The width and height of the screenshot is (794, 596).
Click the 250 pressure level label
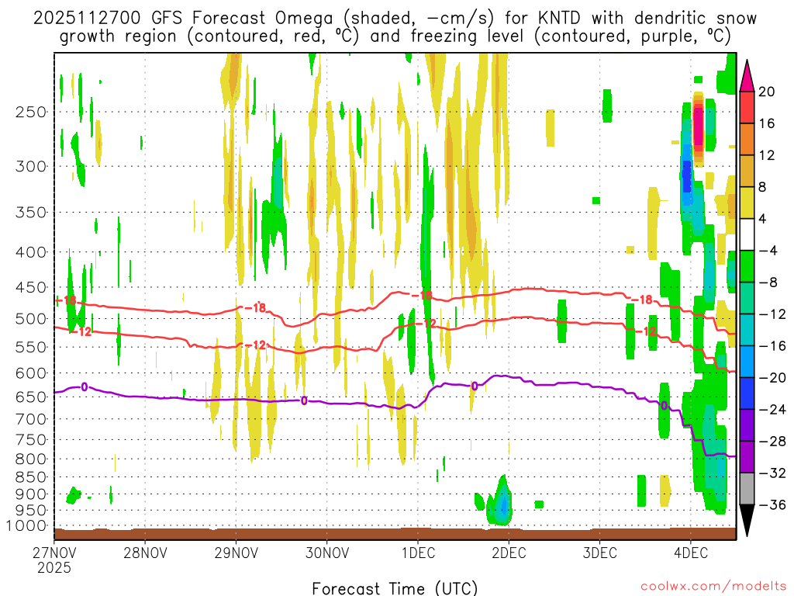[31, 112]
